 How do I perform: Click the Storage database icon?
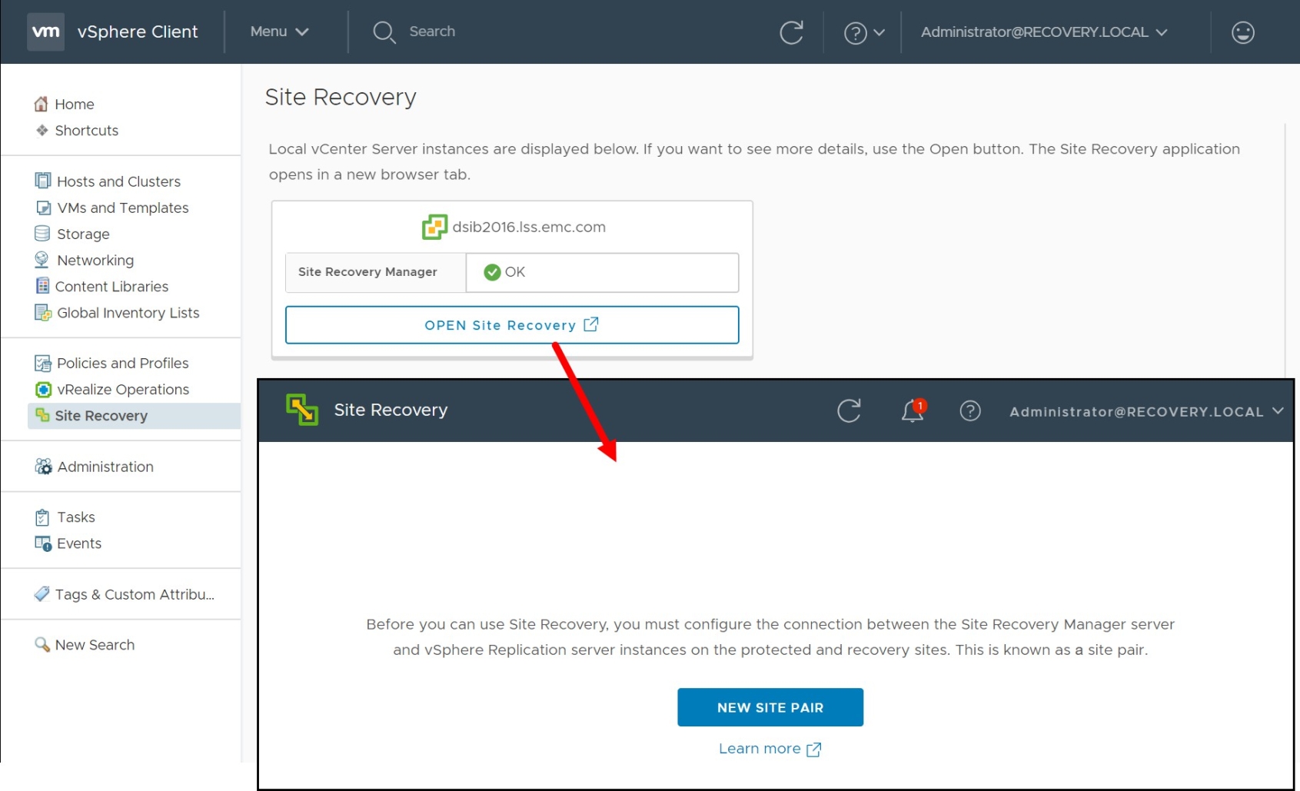(x=42, y=233)
